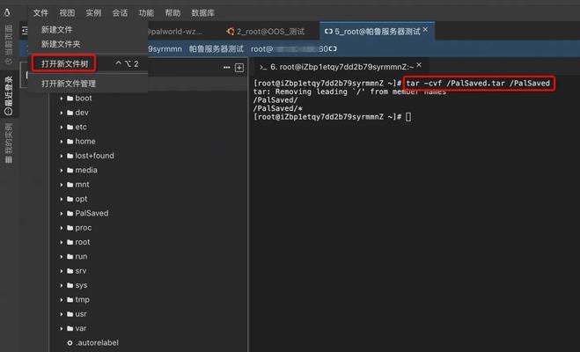Click the tar -cvf command text
580x352 pixels.
click(x=478, y=84)
